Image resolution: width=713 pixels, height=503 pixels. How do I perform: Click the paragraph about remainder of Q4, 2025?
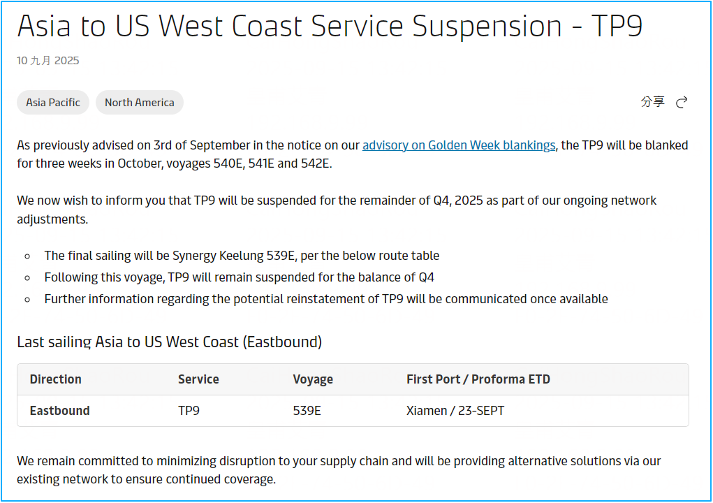pyautogui.click(x=337, y=210)
